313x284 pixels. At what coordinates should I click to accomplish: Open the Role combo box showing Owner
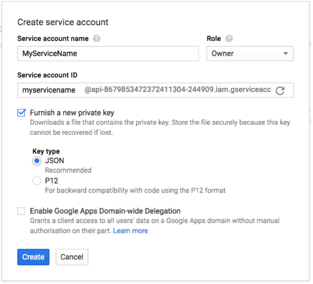[x=250, y=54]
